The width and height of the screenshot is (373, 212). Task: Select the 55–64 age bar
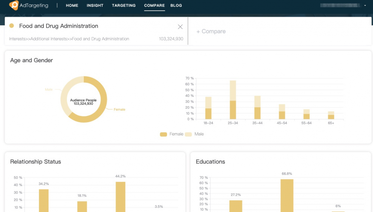pos(306,114)
